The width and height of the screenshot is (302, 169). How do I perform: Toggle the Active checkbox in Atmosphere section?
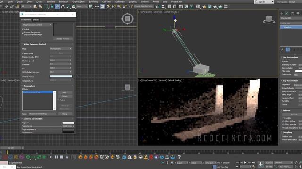coord(59,100)
